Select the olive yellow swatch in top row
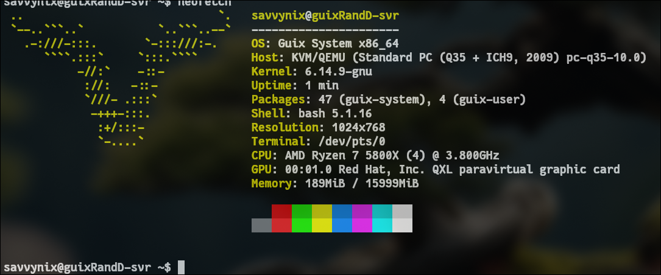 point(322,211)
